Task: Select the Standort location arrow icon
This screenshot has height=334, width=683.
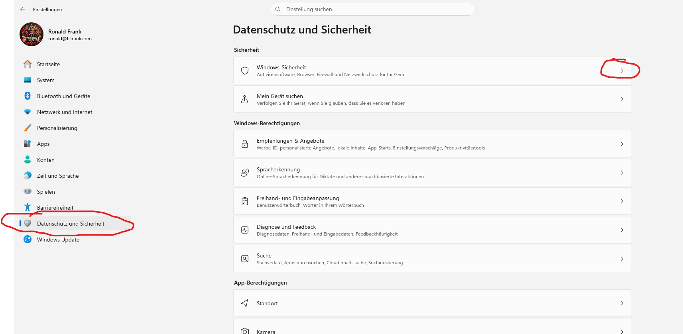Action: pyautogui.click(x=245, y=303)
